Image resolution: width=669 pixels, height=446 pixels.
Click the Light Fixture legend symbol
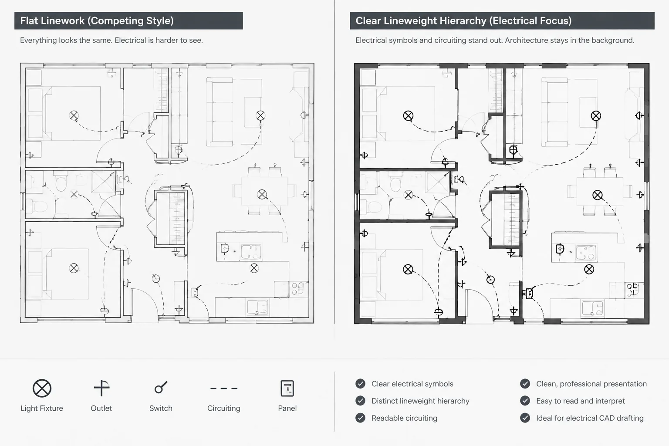[42, 388]
